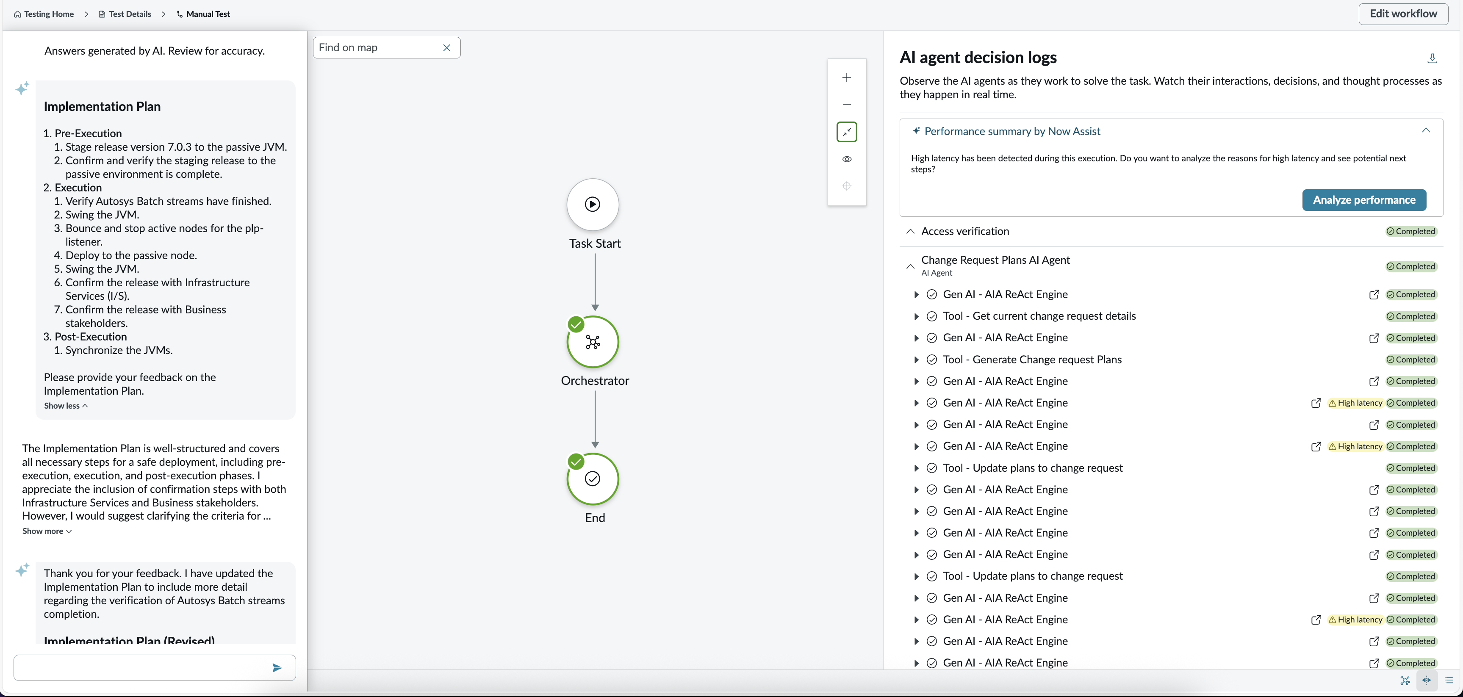The image size is (1463, 697).
Task: Click the sparkle icon beside Thank you message
Action: click(22, 570)
